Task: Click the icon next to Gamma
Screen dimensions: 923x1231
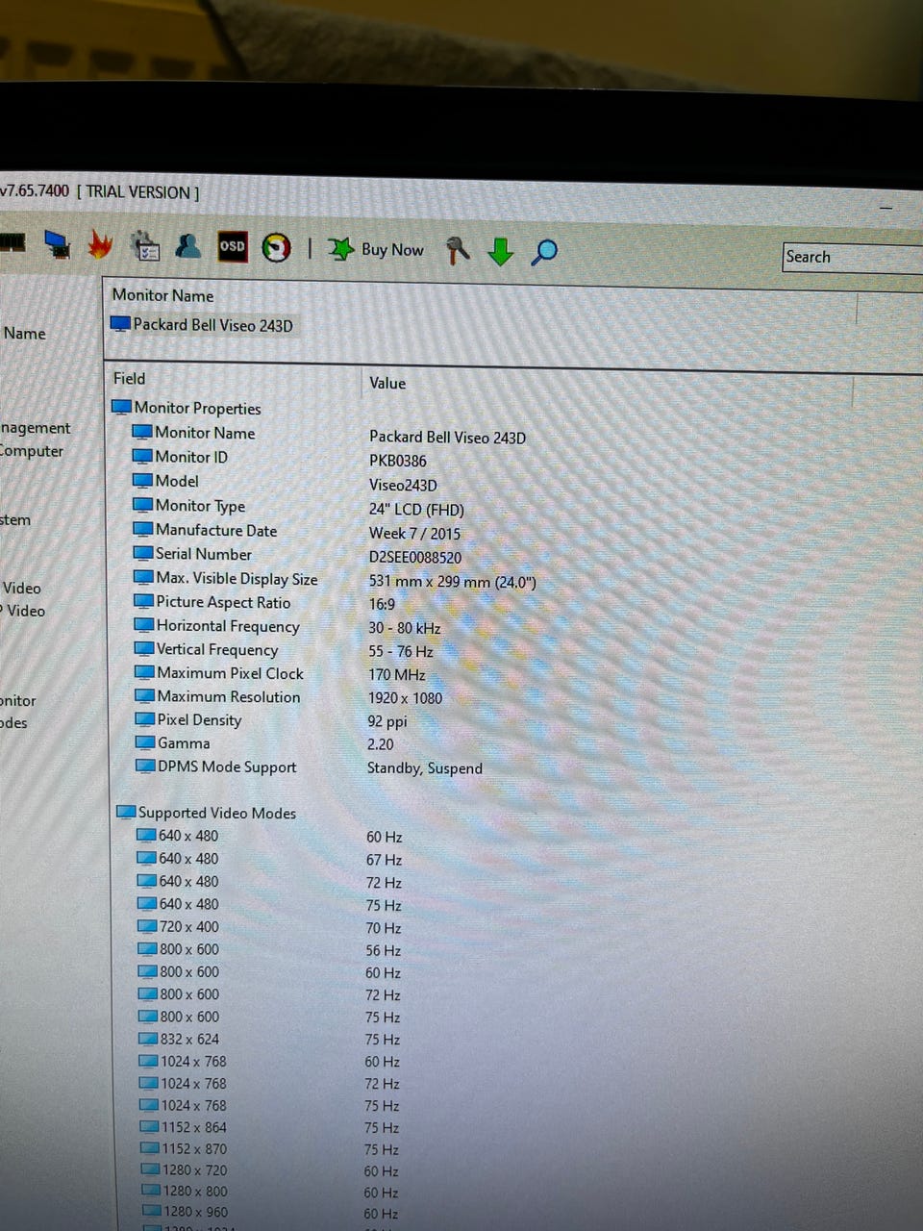Action: coord(146,743)
